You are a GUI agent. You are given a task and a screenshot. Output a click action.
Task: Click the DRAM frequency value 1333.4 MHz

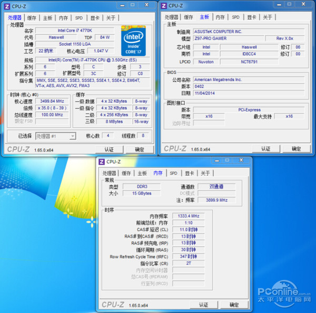click(189, 216)
